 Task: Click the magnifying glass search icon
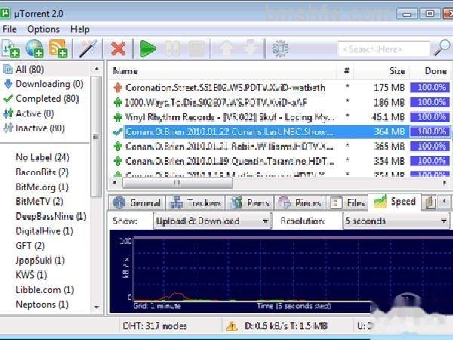pos(442,48)
